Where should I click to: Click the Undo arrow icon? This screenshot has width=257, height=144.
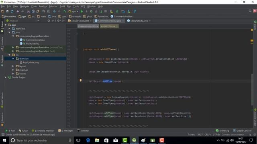[18, 11]
